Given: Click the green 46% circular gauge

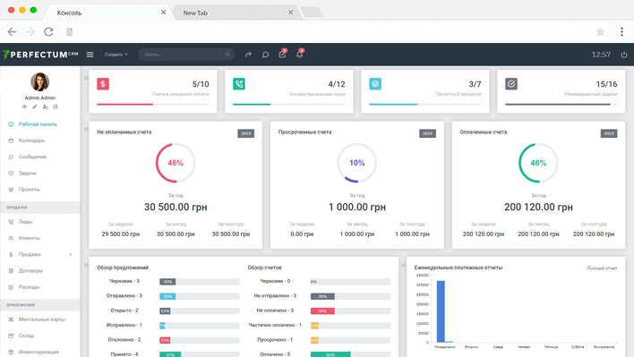Looking at the screenshot, I should 538,163.
